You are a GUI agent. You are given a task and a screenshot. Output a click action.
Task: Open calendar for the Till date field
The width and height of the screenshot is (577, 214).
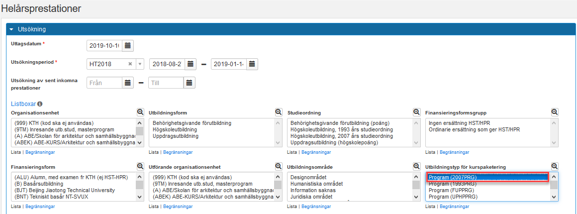[x=190, y=83]
